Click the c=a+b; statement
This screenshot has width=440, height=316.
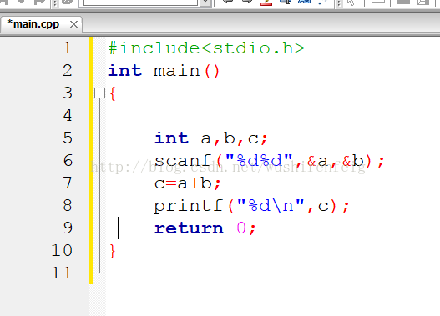(x=188, y=183)
